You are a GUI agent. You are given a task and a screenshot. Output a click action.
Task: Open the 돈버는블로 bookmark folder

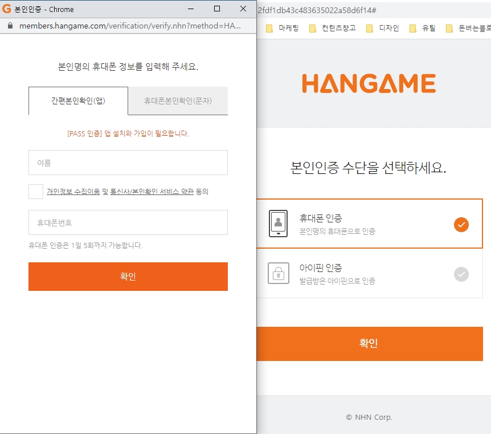click(468, 28)
